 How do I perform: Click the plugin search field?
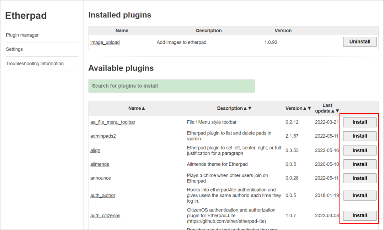(x=171, y=86)
